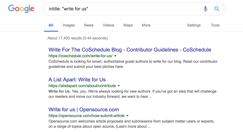243x132 pixels.
Task: Open the dropdown arrow next to the alistapart.com URL
Action: 119,86
